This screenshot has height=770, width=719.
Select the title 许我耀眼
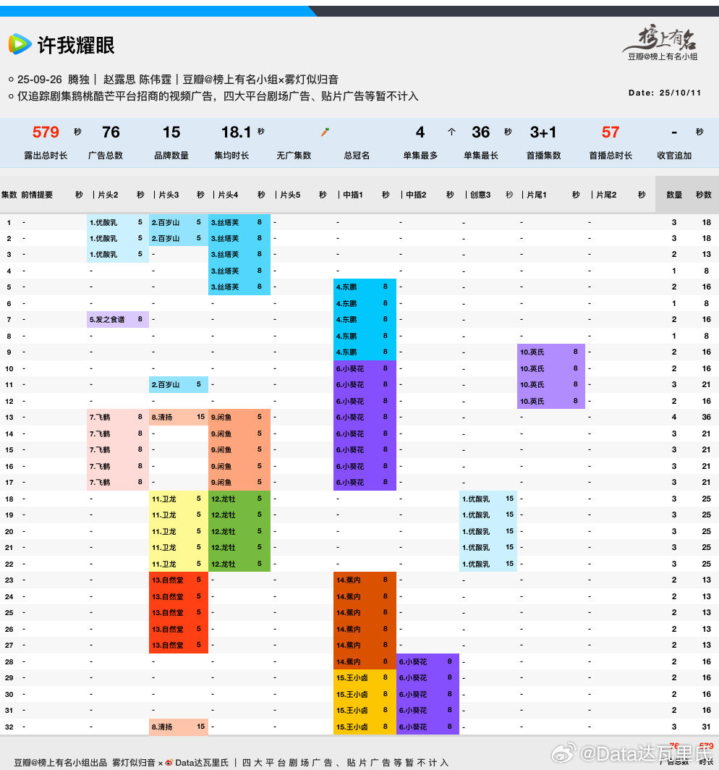[76, 45]
